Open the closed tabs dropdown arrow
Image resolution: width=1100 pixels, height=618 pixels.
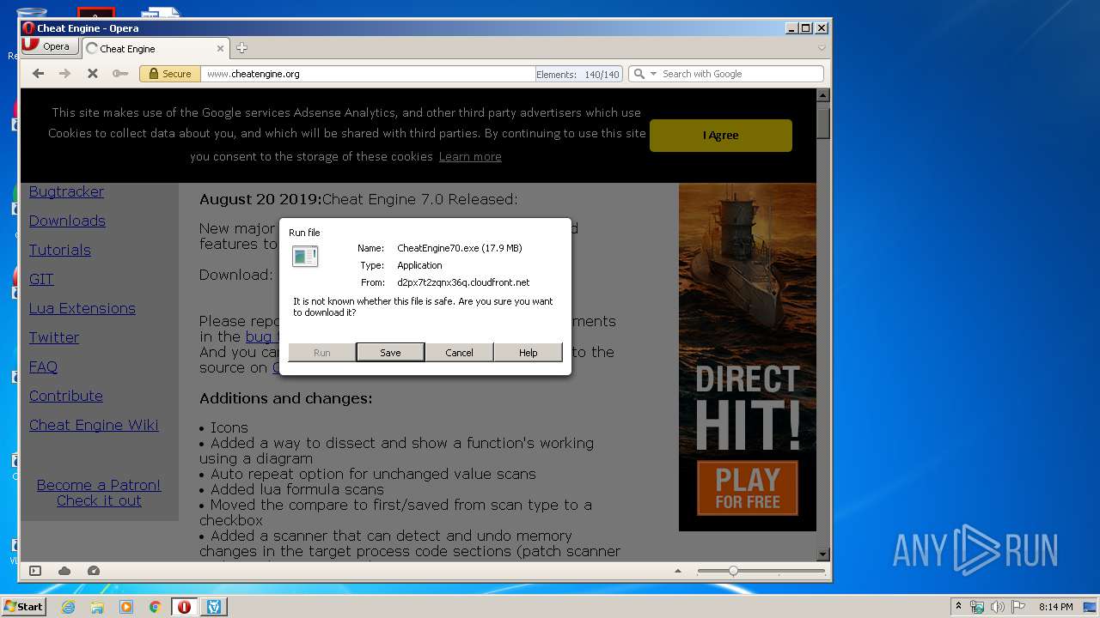(822, 48)
